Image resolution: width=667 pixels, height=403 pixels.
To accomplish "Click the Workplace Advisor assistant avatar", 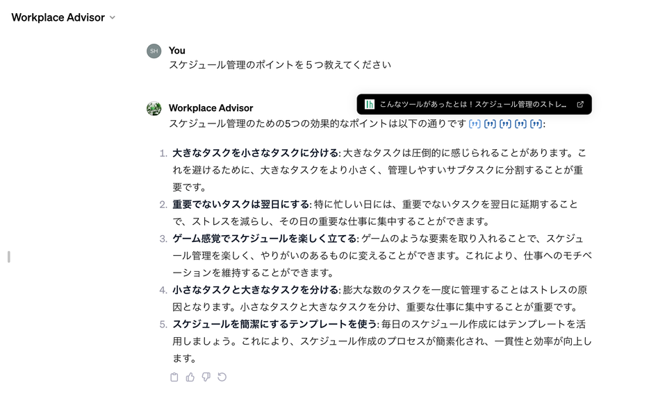I will point(154,108).
